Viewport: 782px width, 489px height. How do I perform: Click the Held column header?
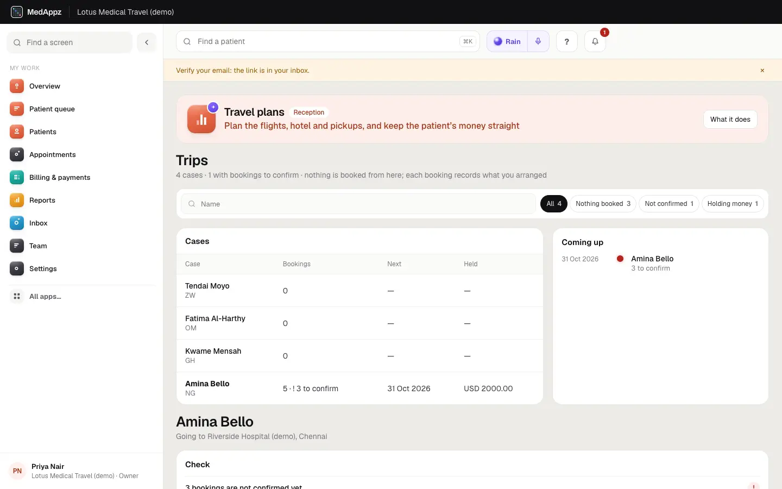pyautogui.click(x=471, y=264)
